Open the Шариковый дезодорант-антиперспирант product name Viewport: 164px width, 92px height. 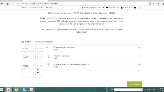[71, 64]
